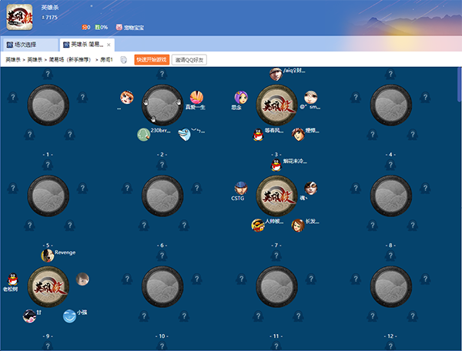Click player 思念's purple-haired avatar
The width and height of the screenshot is (462, 351).
tap(241, 97)
